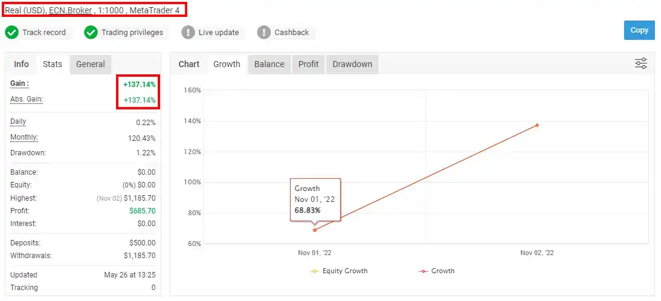Switch to the Stats tab
The height and width of the screenshot is (301, 661).
pos(53,64)
